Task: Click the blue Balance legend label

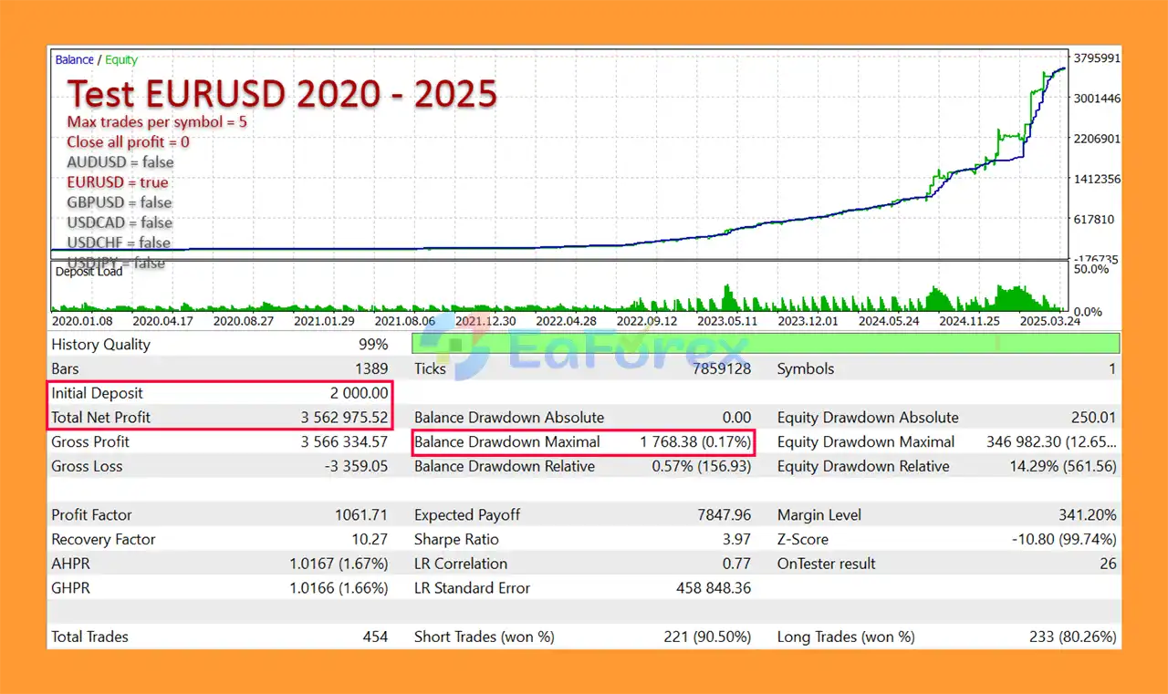Action: coord(74,60)
